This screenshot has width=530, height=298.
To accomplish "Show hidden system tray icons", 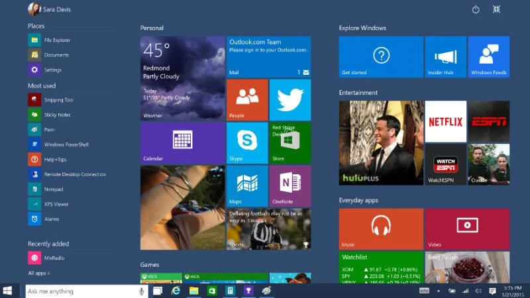I will (x=440, y=291).
